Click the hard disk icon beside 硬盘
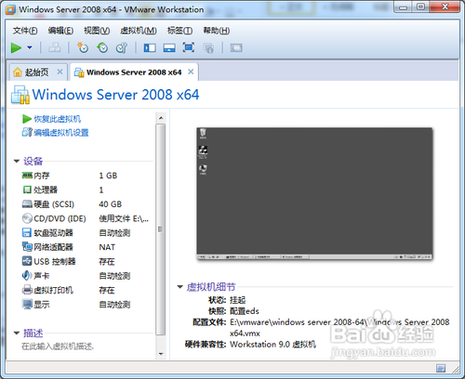This screenshot has width=465, height=379. (27, 204)
